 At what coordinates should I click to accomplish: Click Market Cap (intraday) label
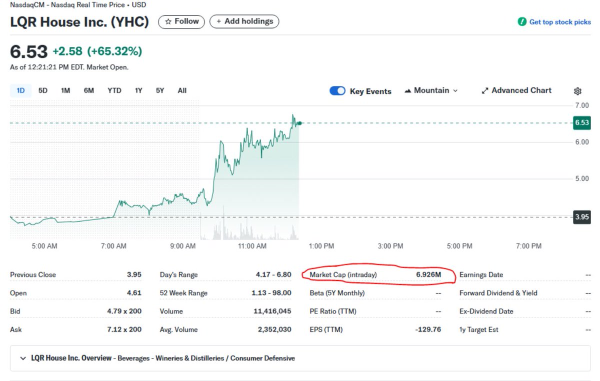343,274
